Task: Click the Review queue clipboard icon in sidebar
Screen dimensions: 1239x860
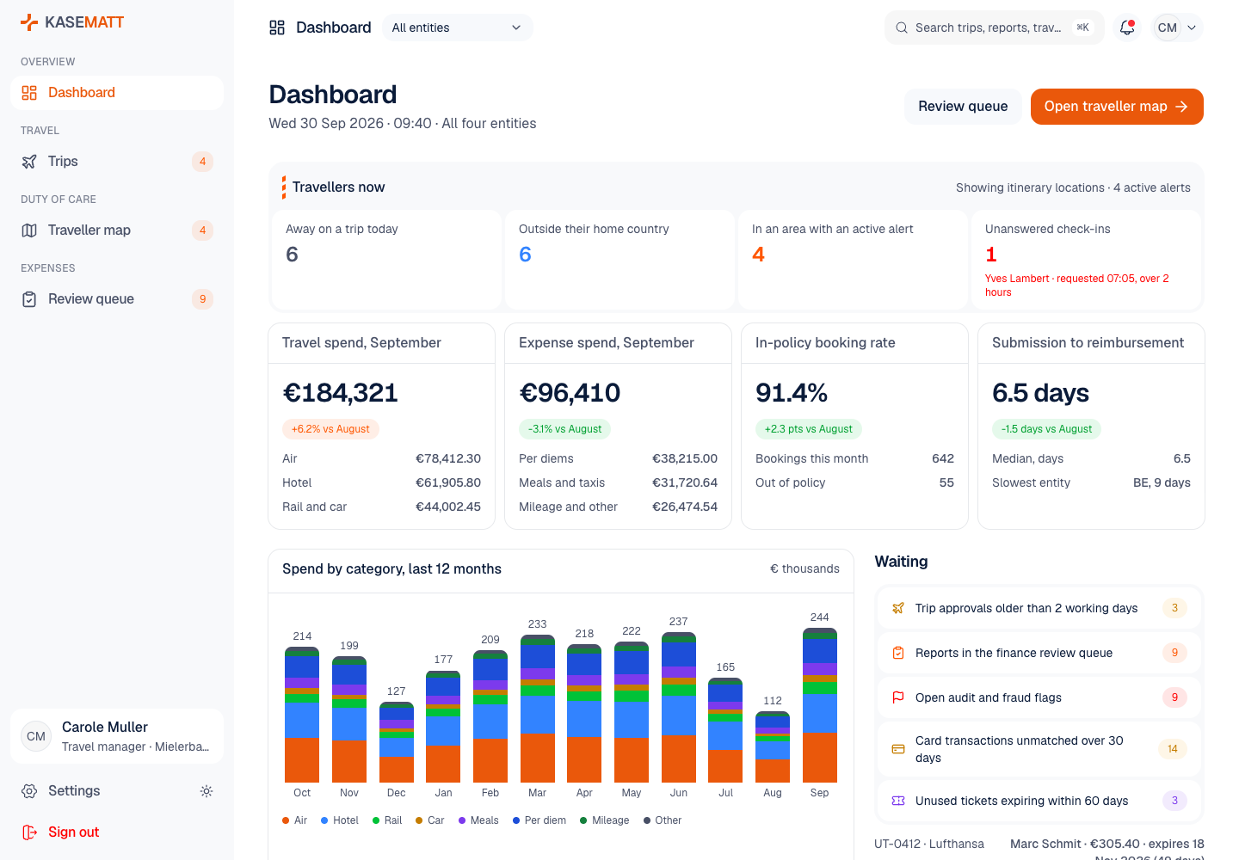Action: [29, 299]
